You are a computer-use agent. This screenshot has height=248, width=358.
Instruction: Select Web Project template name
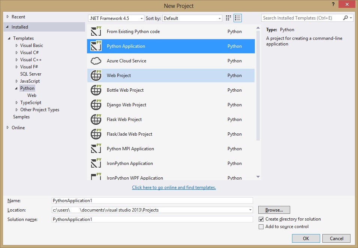pos(119,76)
